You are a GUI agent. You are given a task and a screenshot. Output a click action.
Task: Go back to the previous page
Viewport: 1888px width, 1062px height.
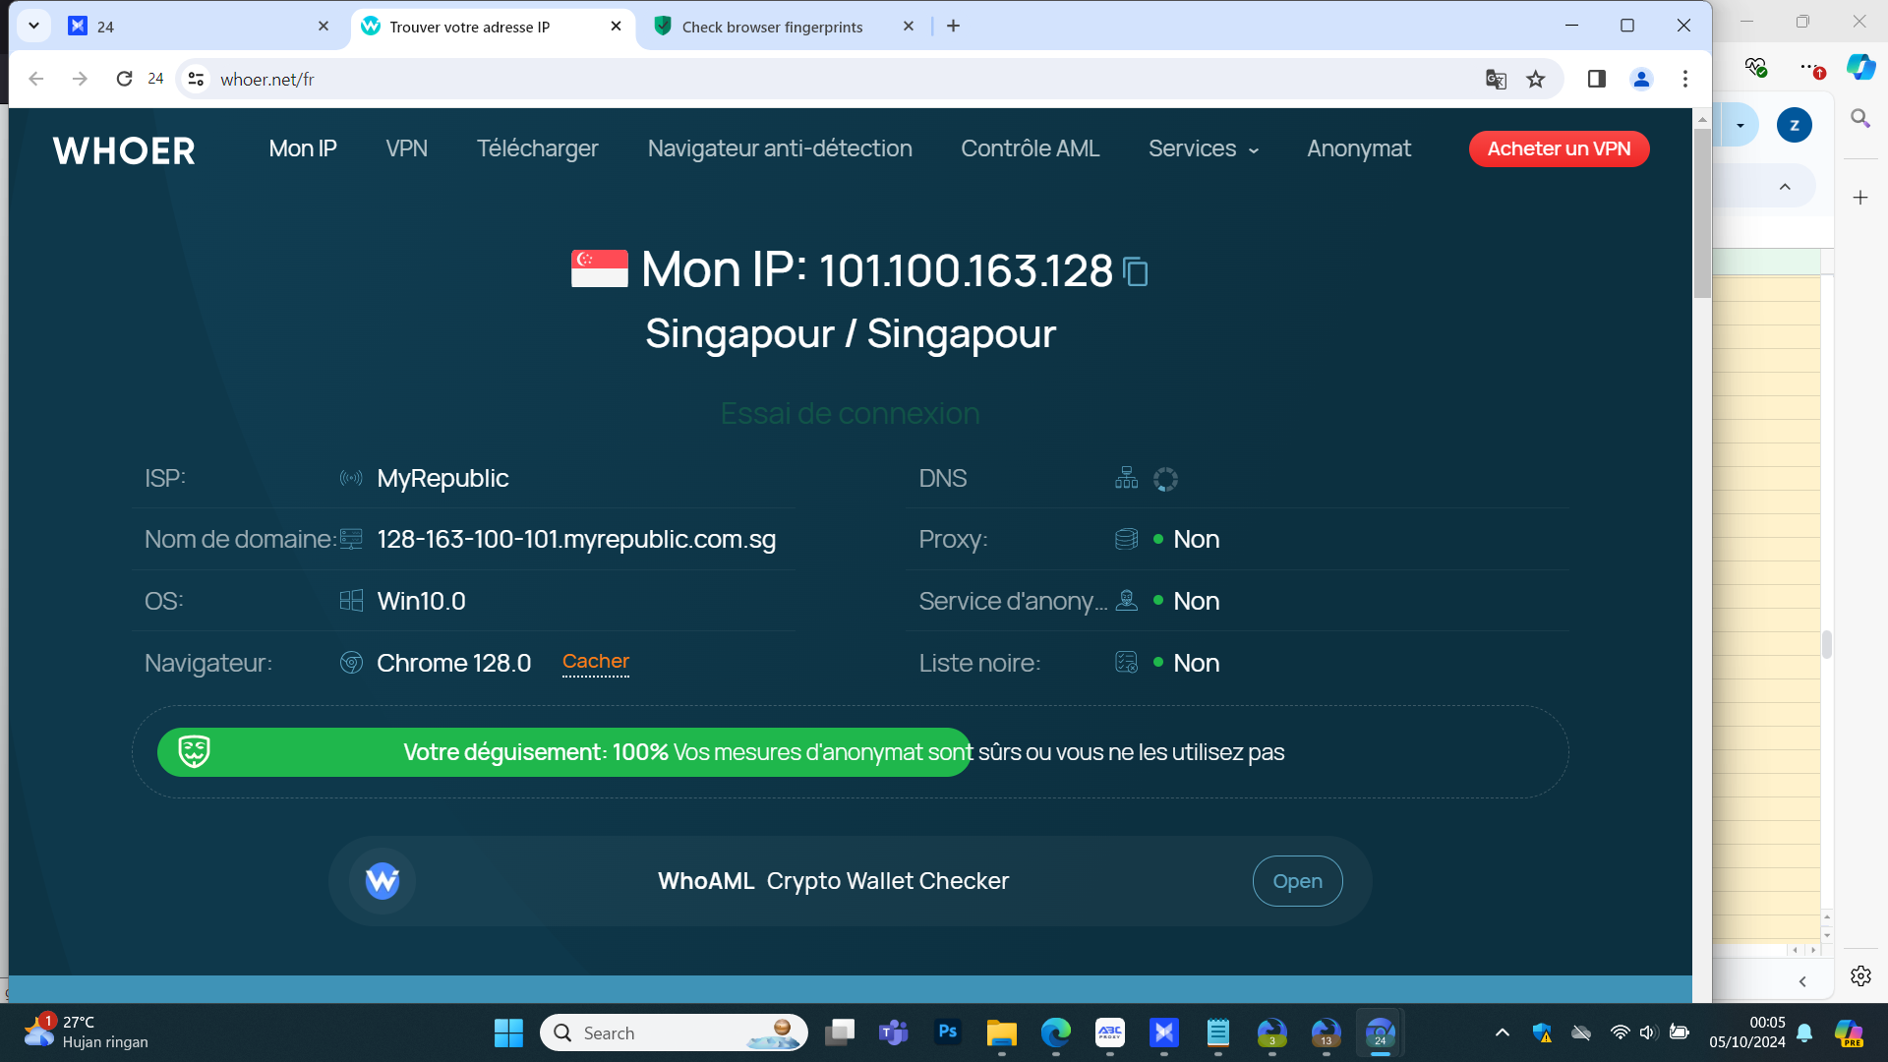tap(36, 80)
